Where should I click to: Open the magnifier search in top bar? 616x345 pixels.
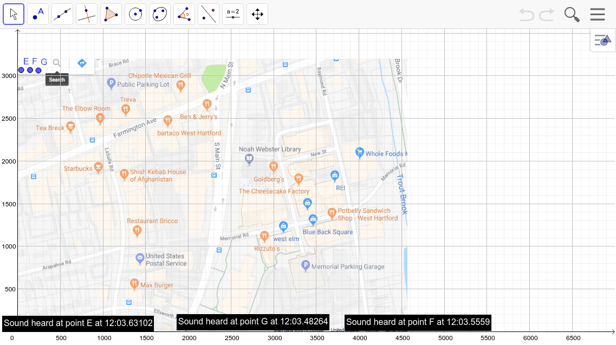pyautogui.click(x=572, y=15)
